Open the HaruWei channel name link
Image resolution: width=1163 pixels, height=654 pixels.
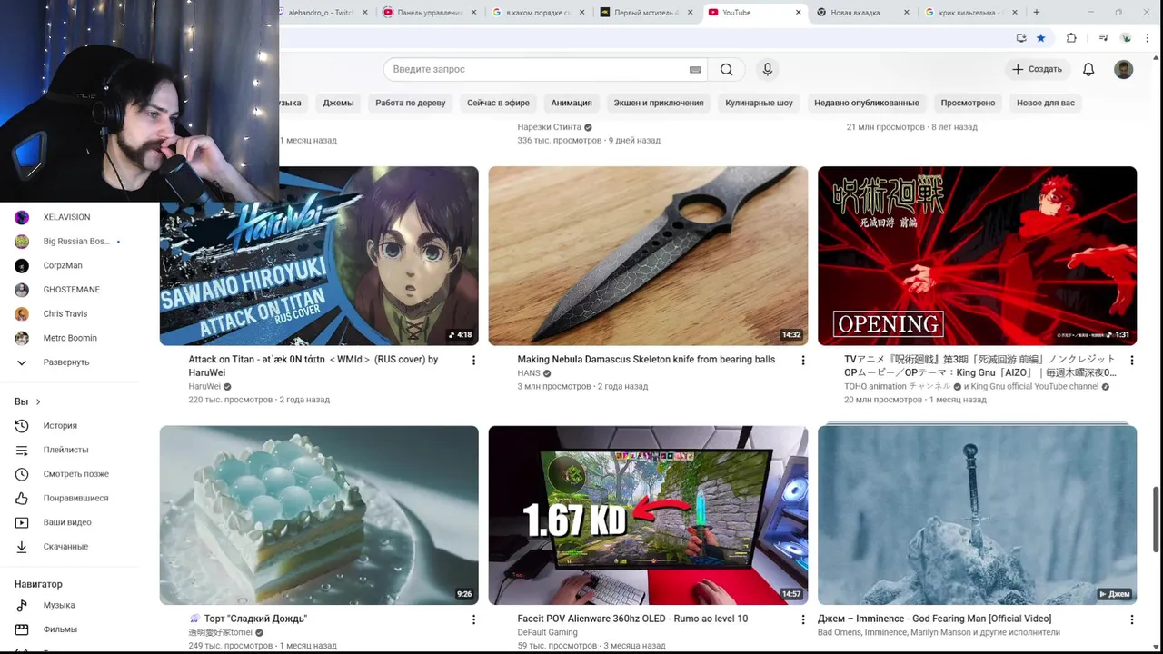204,386
